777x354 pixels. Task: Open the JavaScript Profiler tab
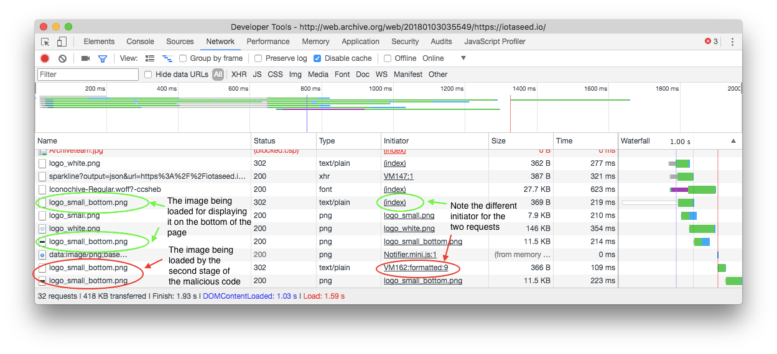point(495,42)
